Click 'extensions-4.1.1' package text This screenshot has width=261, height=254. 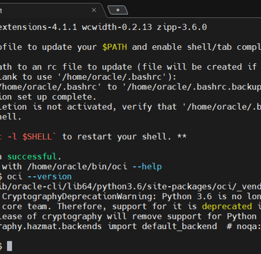point(38,27)
